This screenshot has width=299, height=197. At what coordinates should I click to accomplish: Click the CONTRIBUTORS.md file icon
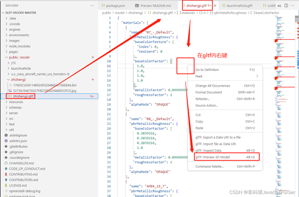(6, 180)
